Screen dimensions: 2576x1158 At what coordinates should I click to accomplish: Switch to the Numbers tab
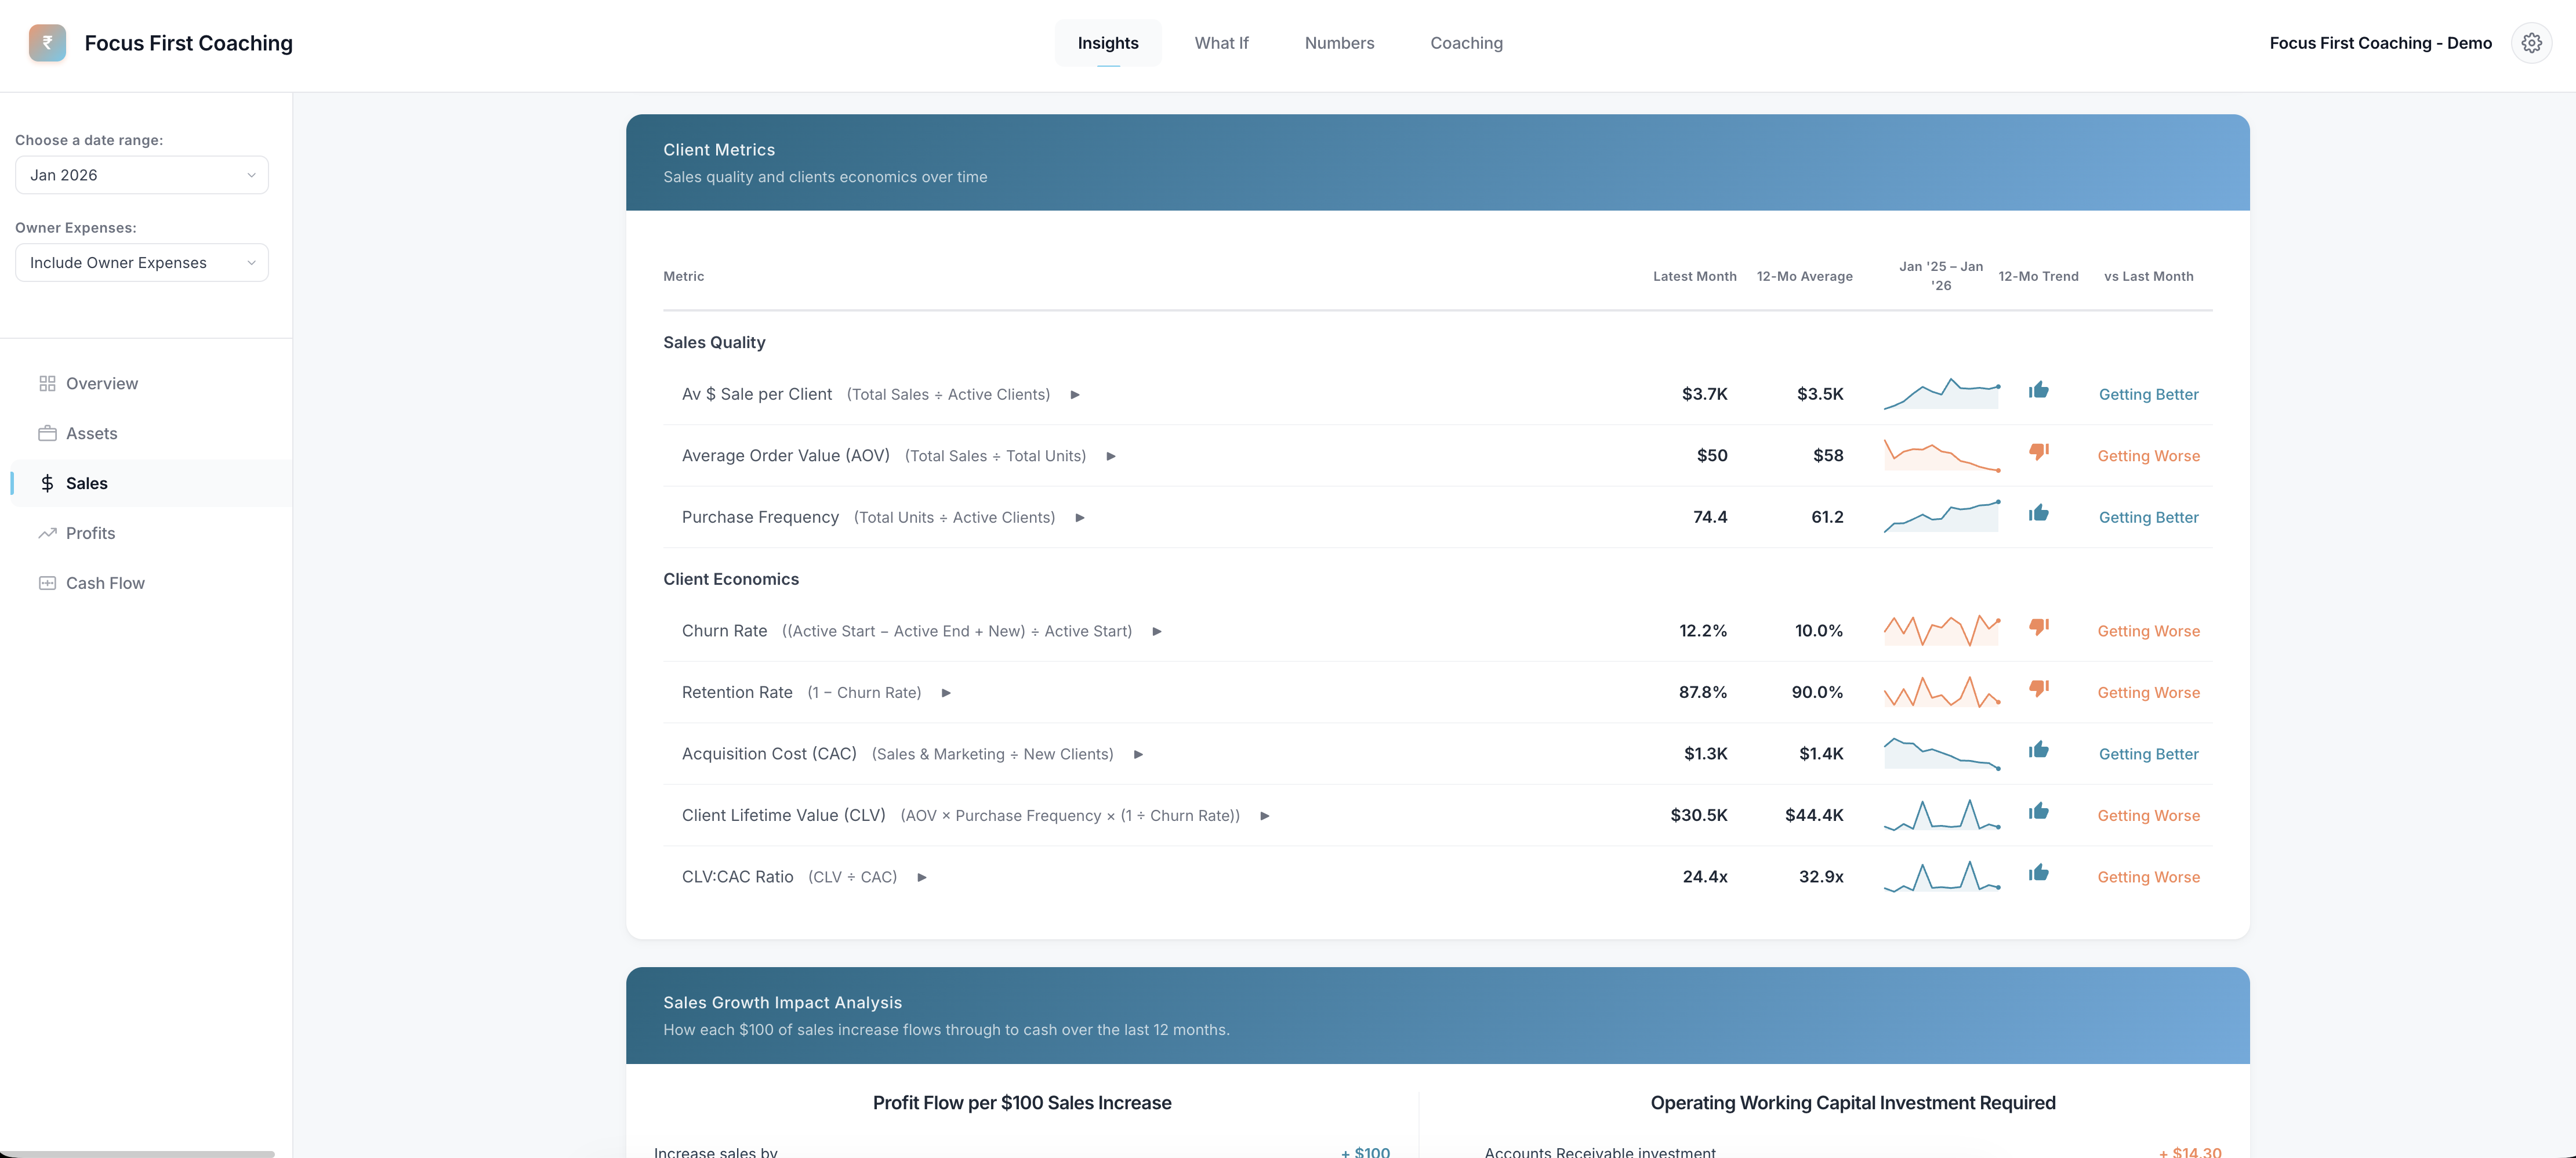pyautogui.click(x=1339, y=42)
